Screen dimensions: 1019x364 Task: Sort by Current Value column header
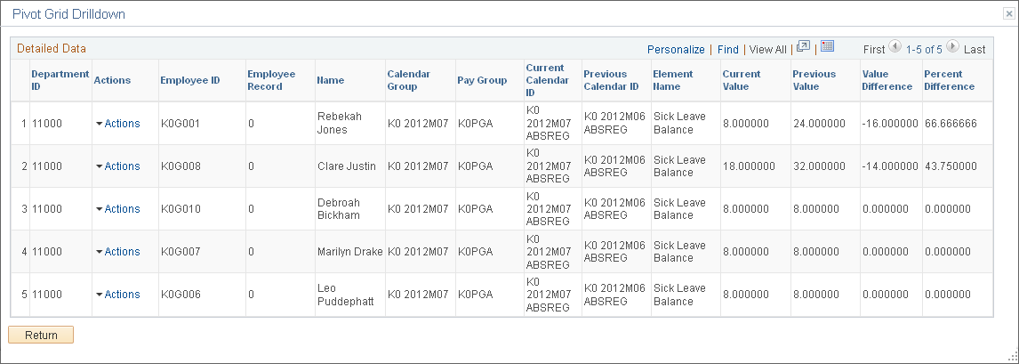point(742,80)
